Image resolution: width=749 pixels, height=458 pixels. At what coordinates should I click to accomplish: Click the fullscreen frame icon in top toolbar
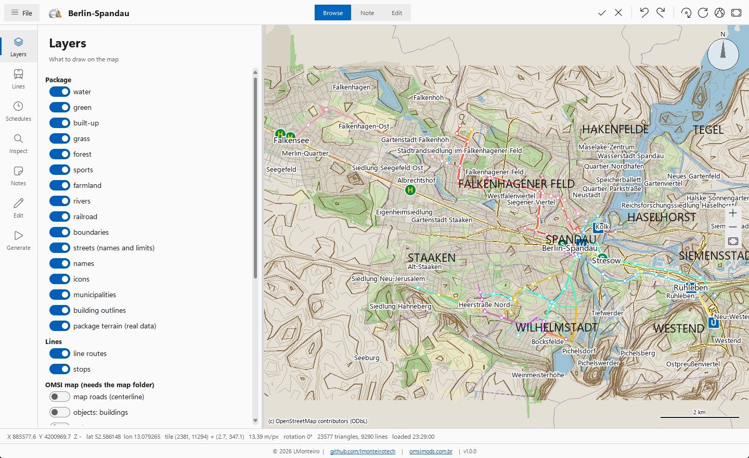736,12
